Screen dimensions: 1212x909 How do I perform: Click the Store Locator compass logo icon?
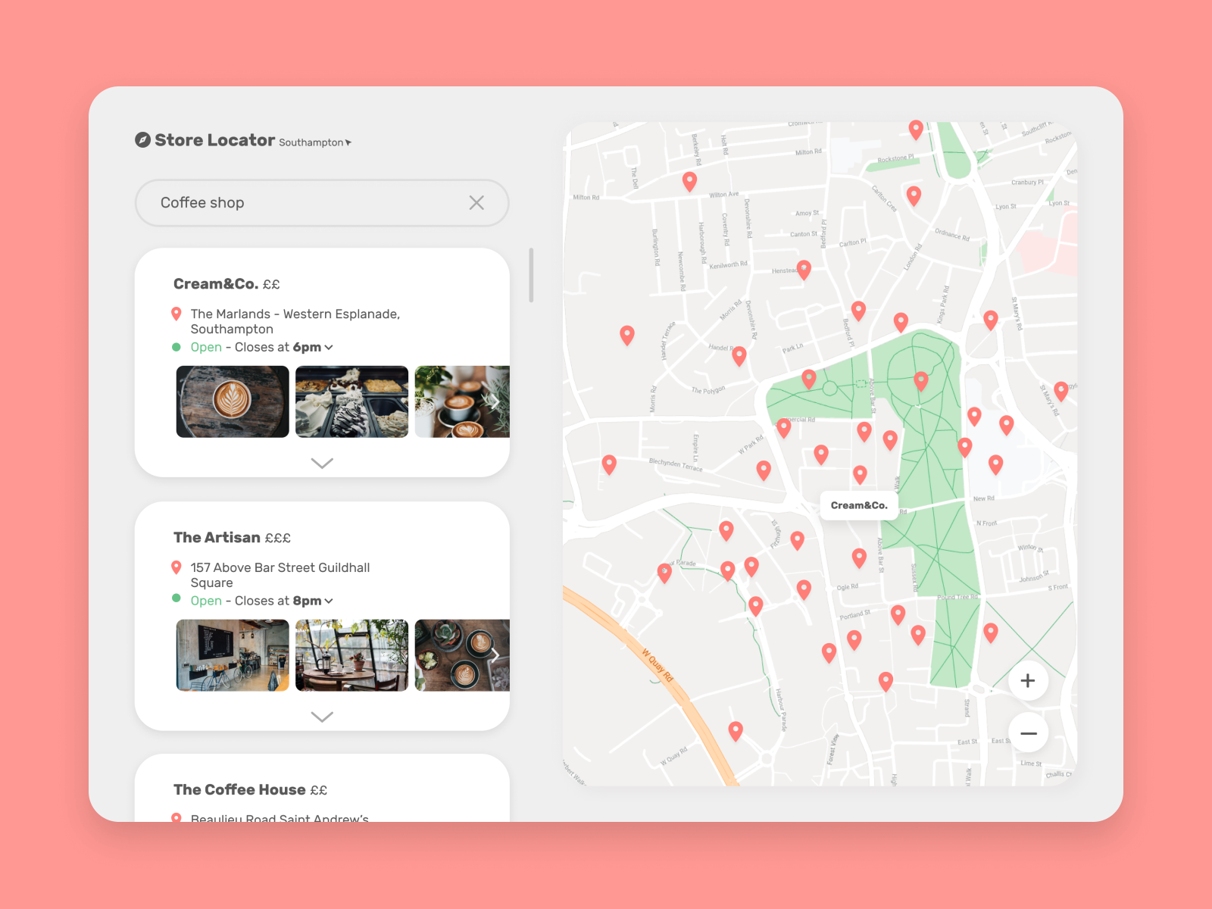pos(142,139)
